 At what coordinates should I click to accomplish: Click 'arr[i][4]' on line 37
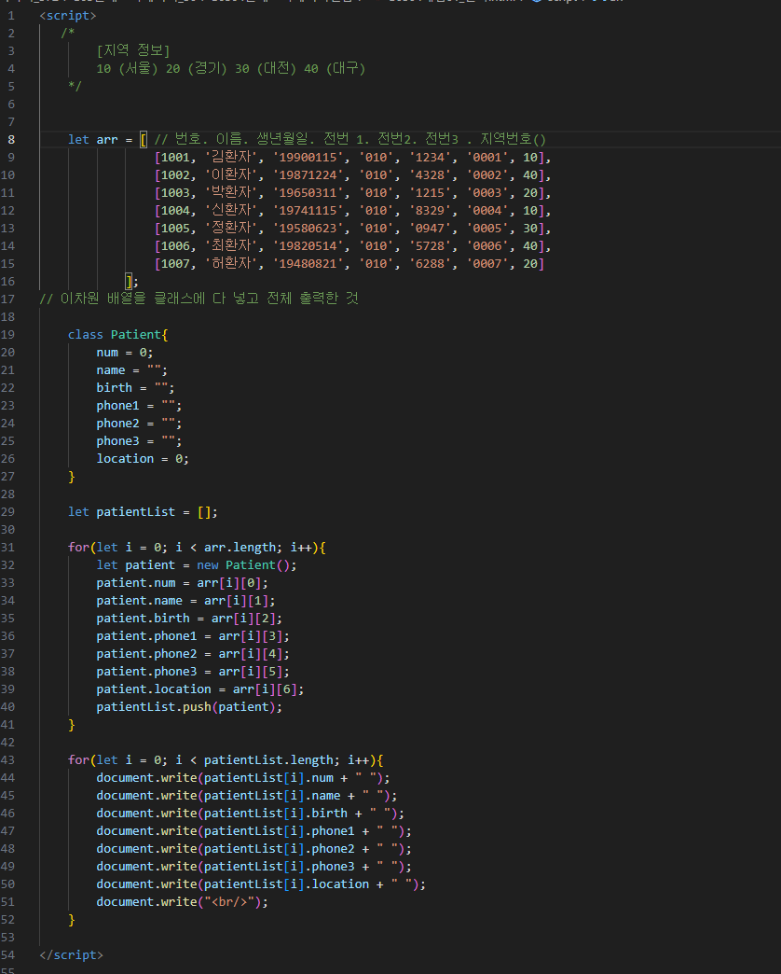click(x=251, y=654)
